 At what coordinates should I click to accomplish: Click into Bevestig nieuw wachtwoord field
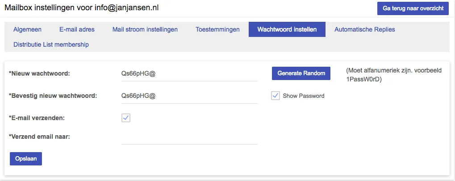pos(189,96)
